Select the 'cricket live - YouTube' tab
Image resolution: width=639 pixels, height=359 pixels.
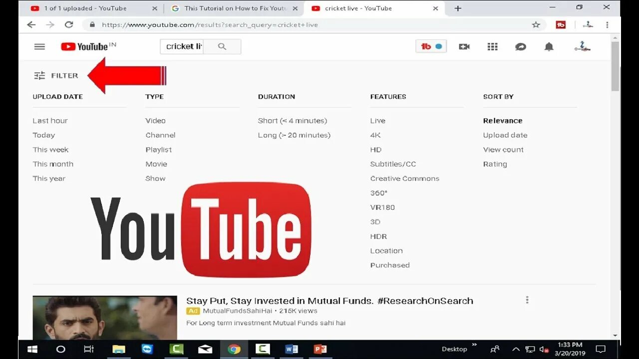pos(374,8)
